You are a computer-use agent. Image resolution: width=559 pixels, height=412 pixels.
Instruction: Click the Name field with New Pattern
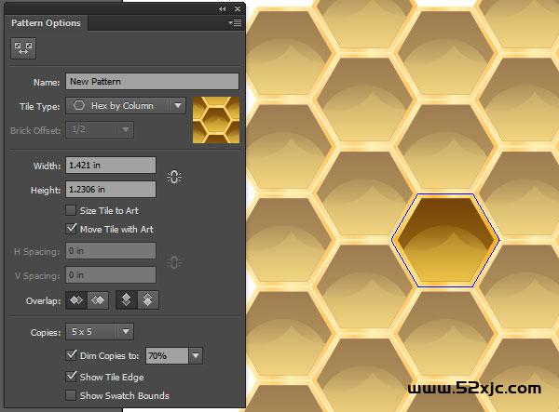pos(152,82)
